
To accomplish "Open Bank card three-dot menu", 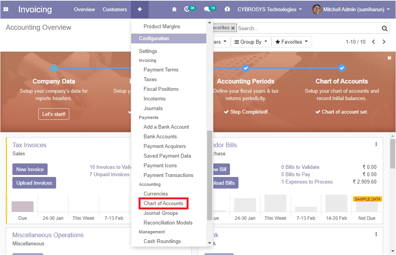I will [376, 234].
